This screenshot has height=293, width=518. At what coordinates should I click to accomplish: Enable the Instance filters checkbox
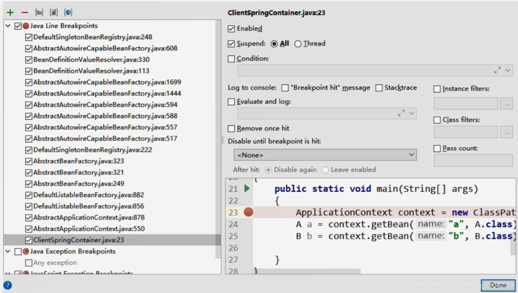click(437, 89)
